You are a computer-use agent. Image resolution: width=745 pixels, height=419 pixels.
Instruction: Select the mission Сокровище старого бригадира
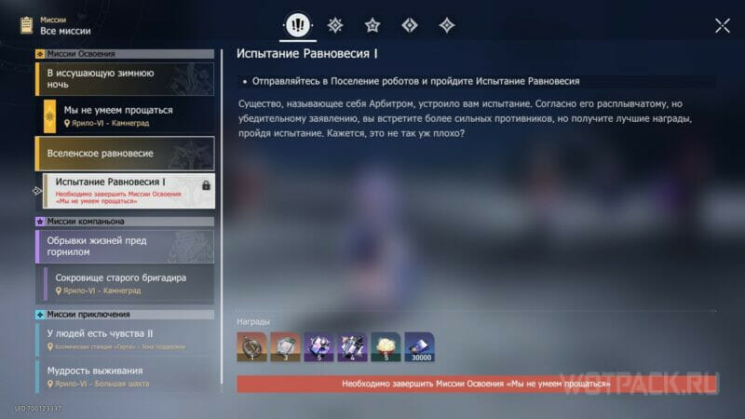(129, 284)
